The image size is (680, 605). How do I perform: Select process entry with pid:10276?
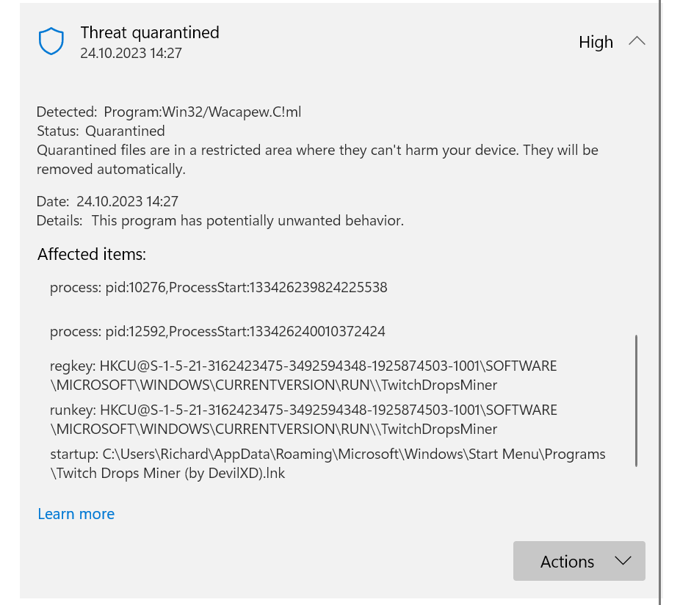[x=218, y=287]
